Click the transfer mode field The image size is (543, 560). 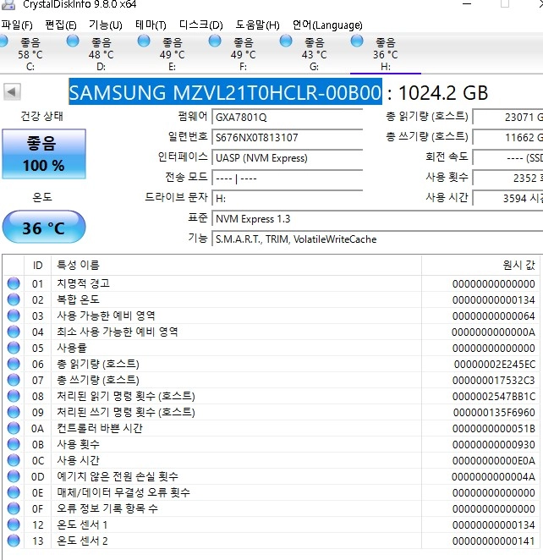(288, 178)
